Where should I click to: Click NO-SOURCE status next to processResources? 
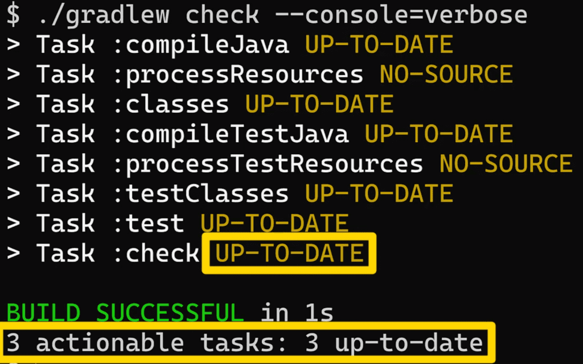tap(446, 75)
